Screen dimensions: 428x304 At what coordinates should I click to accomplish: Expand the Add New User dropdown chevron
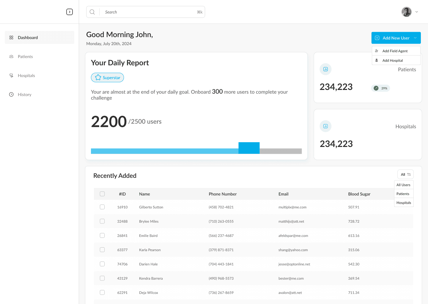[x=415, y=38]
